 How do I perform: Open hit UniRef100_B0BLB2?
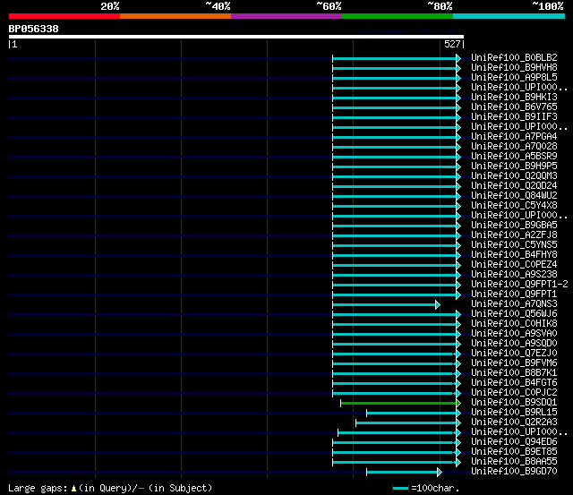[514, 57]
